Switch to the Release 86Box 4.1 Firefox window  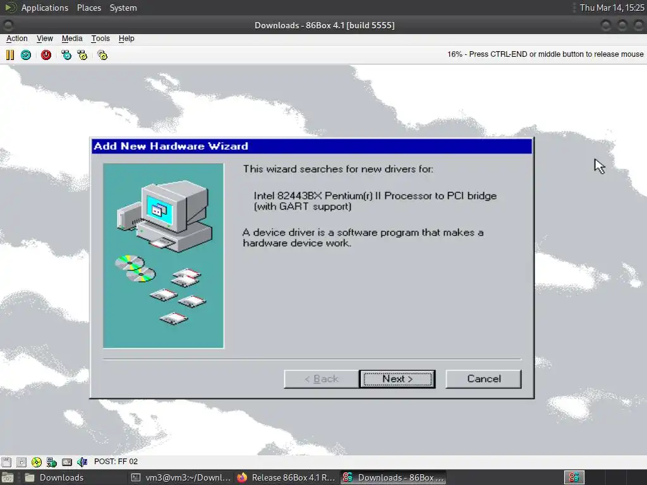(x=287, y=477)
